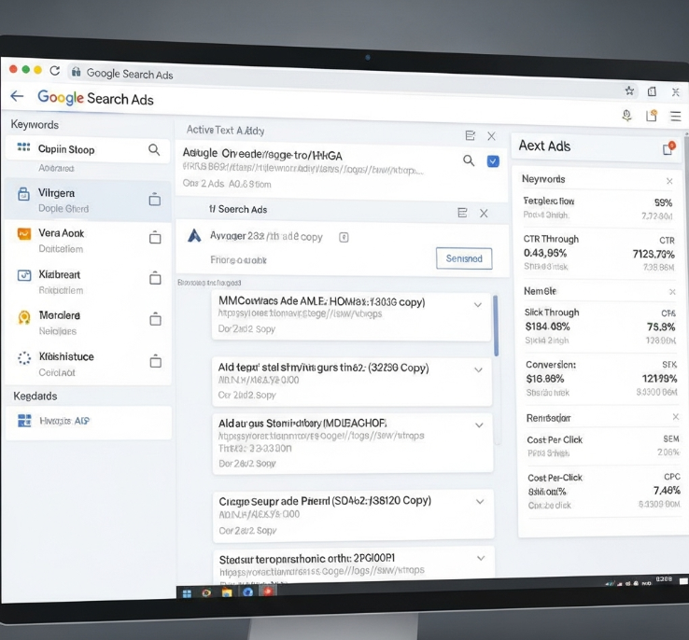Open Chrome from the taskbar
The width and height of the screenshot is (689, 640).
(x=206, y=593)
